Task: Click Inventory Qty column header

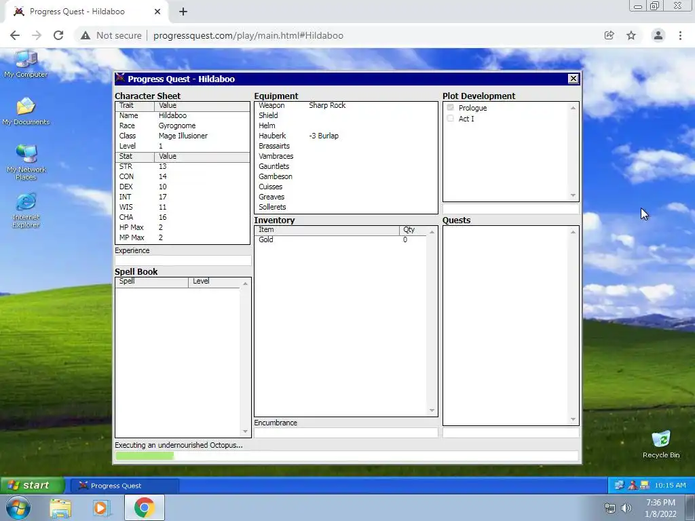Action: [413, 230]
